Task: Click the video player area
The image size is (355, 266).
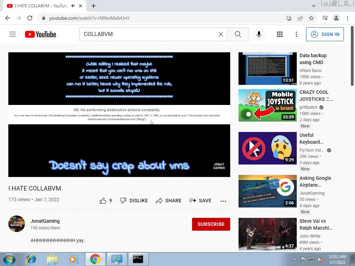Action: point(119,114)
